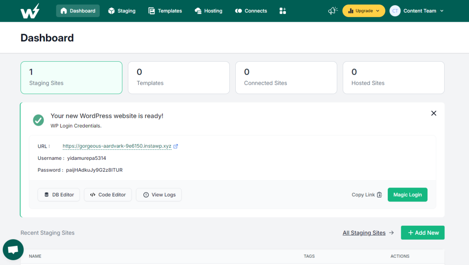Open the Dashboard nav item

click(78, 11)
